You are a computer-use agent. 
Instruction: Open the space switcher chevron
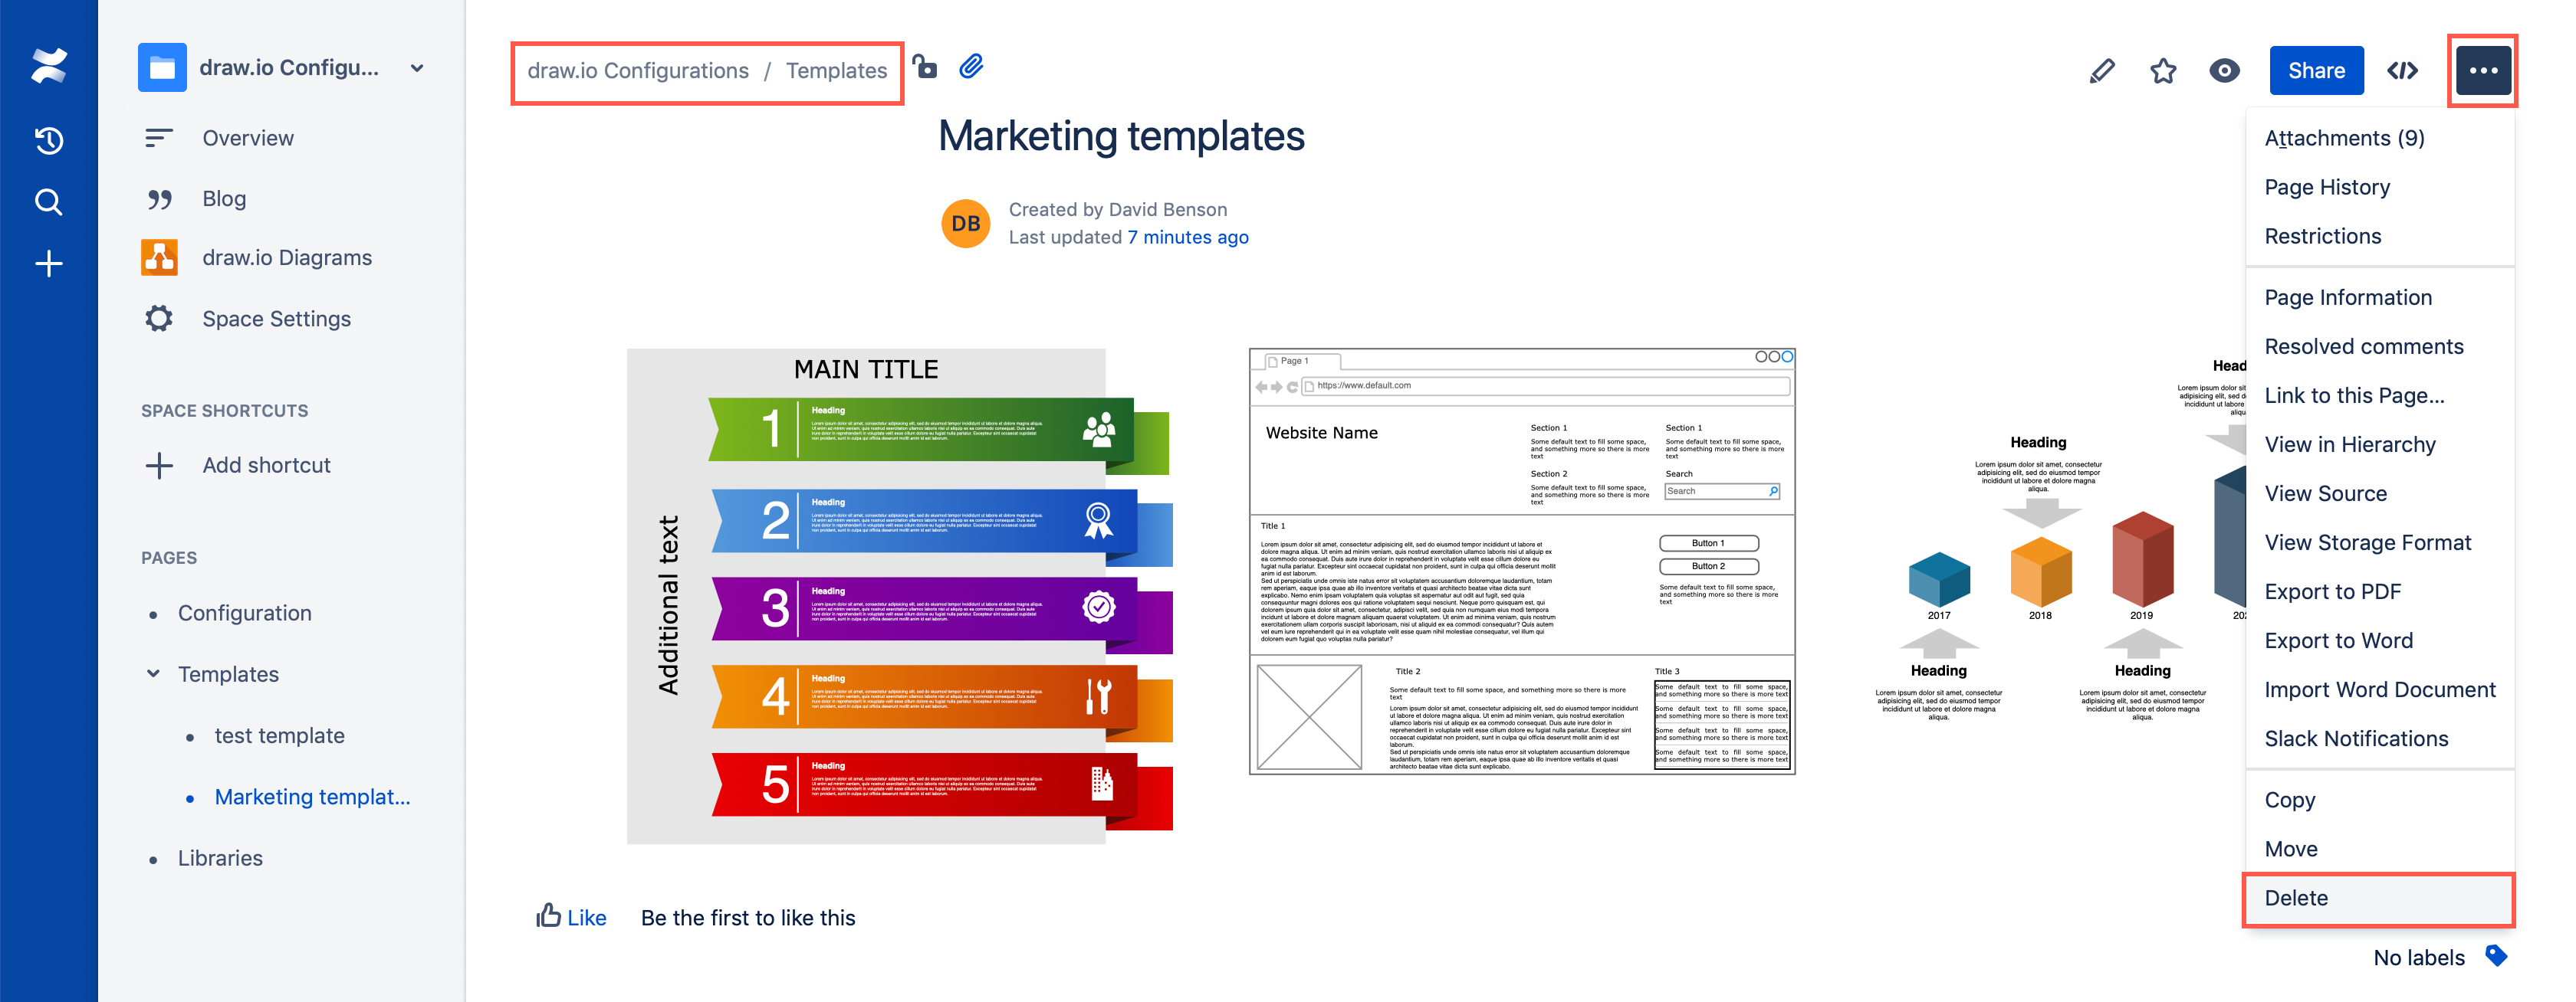[417, 68]
